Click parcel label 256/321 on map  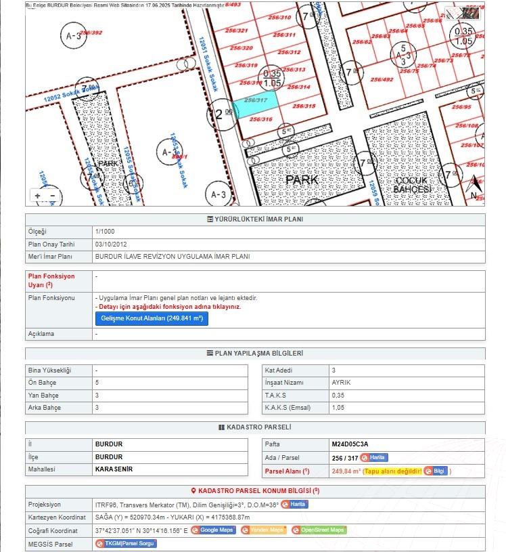pyautogui.click(x=236, y=30)
